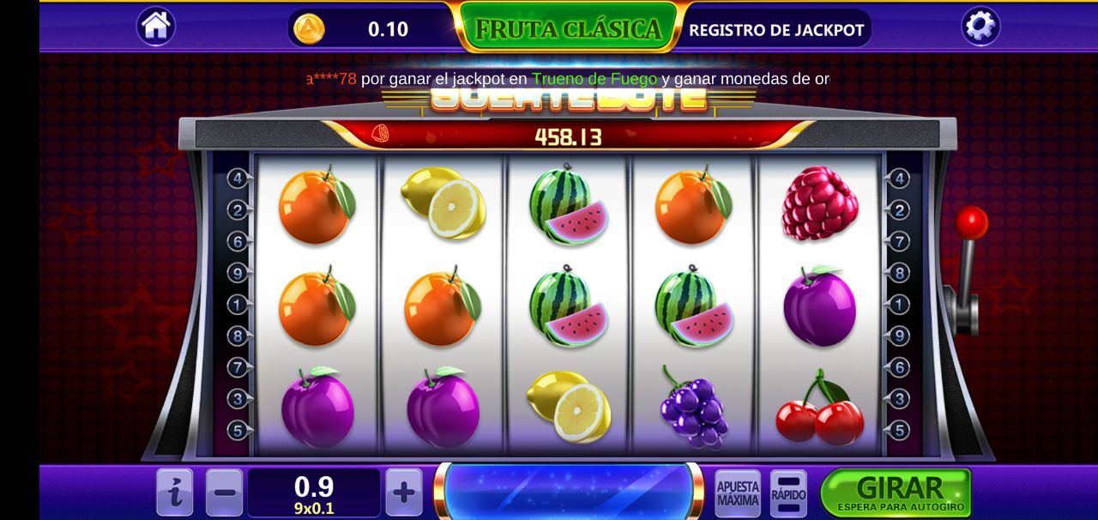The height and width of the screenshot is (520, 1098).
Task: Click the Girar spin button
Action: pyautogui.click(x=896, y=493)
